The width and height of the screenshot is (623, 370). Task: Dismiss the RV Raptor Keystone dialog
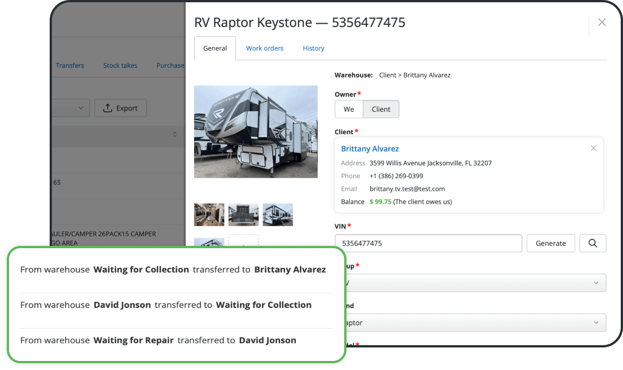click(x=602, y=22)
